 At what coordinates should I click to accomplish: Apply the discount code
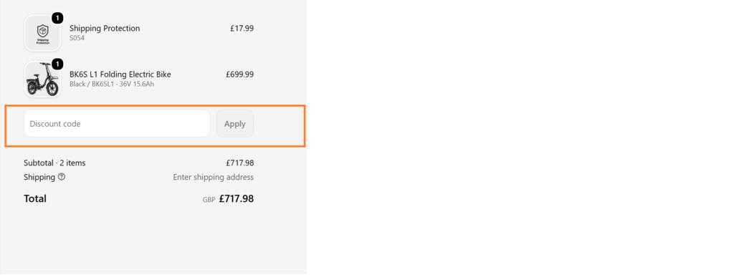pyautogui.click(x=235, y=123)
